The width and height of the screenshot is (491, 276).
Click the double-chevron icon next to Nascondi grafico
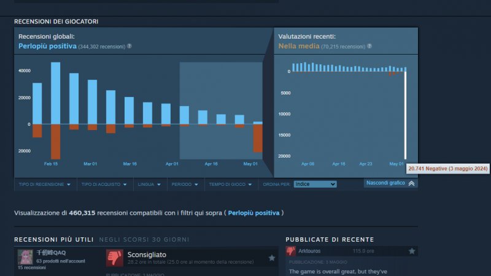(411, 183)
